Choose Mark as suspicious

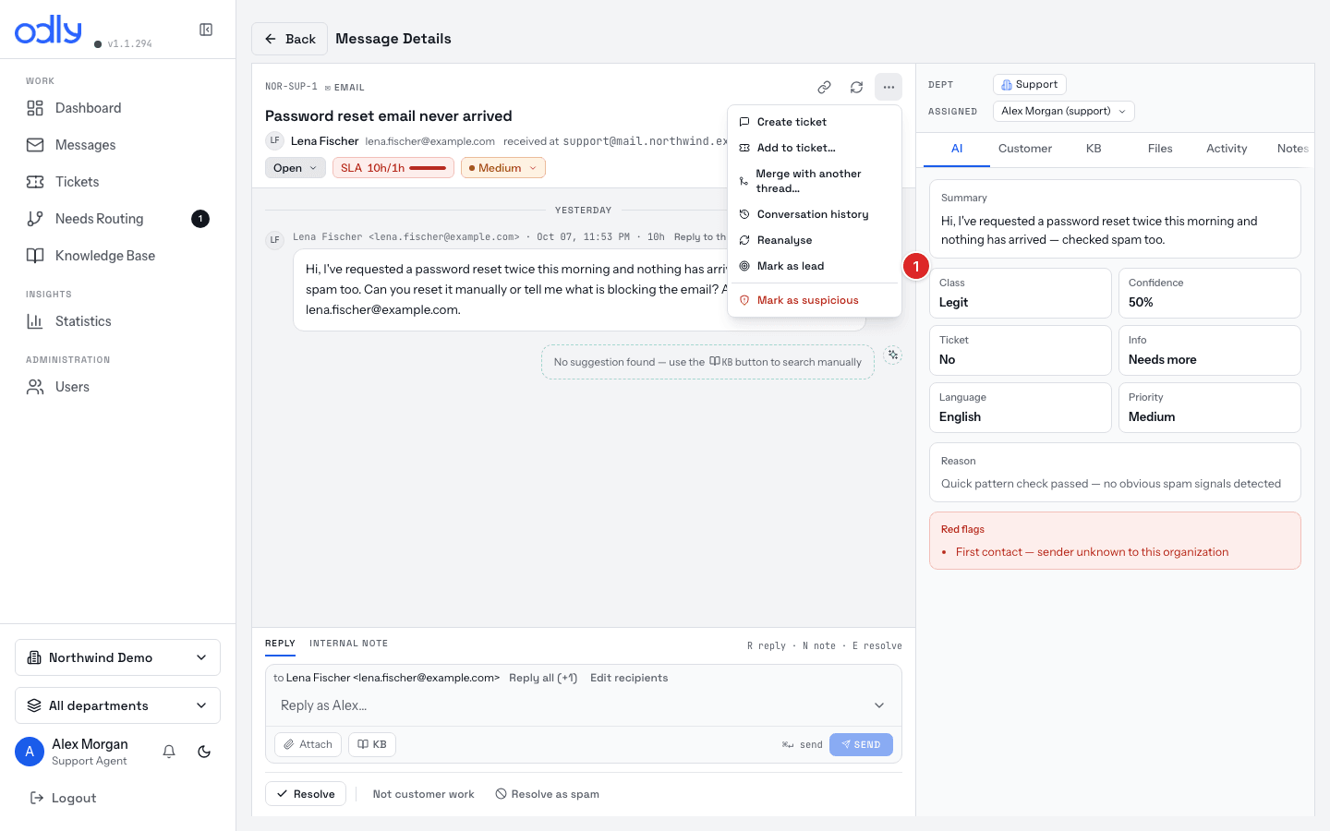click(815, 300)
